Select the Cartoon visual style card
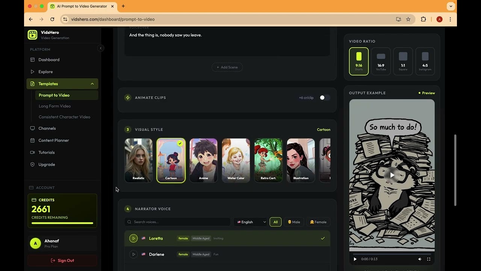The height and width of the screenshot is (271, 481). [x=171, y=160]
